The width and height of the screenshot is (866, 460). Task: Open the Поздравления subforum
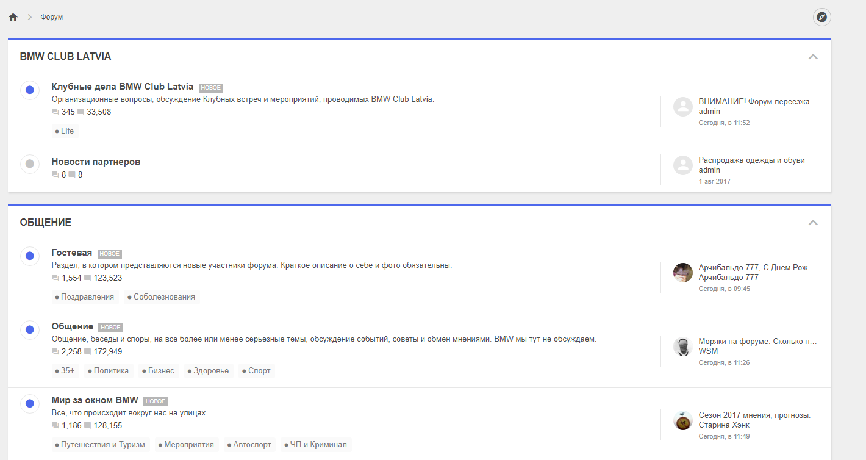click(85, 297)
